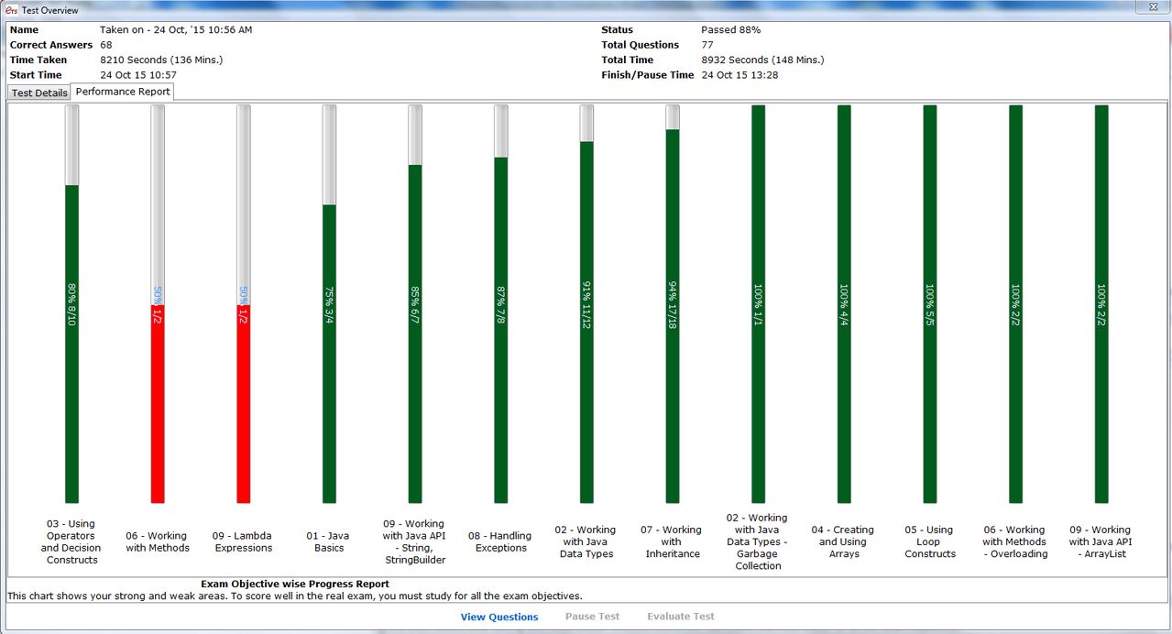The height and width of the screenshot is (634, 1172).
Task: Switch to the Test Details tab
Action: (x=39, y=93)
